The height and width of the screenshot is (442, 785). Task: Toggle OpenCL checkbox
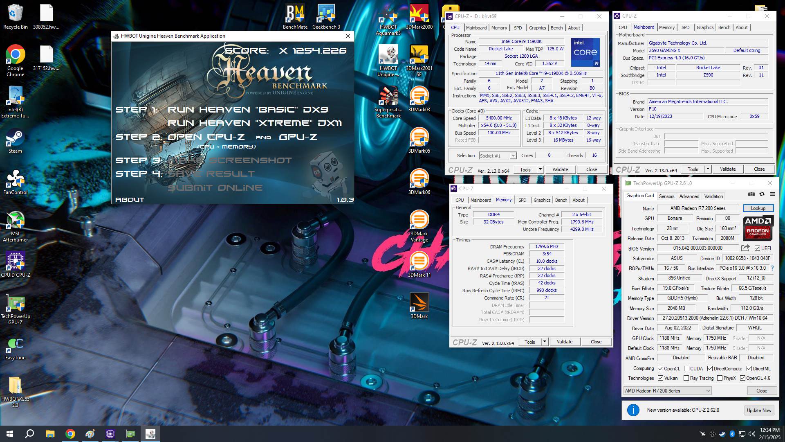pos(660,369)
